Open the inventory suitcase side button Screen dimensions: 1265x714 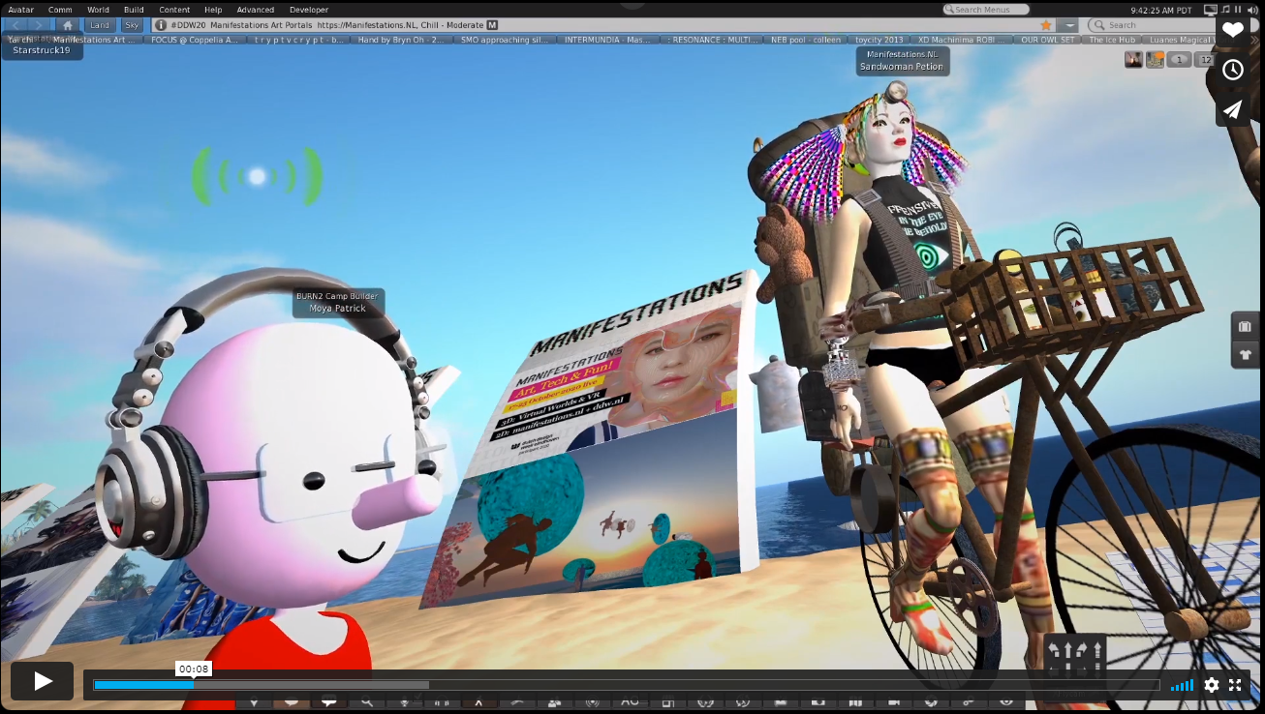click(1246, 326)
